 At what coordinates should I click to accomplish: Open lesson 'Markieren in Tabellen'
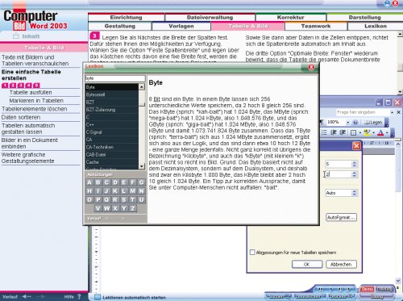coord(36,101)
